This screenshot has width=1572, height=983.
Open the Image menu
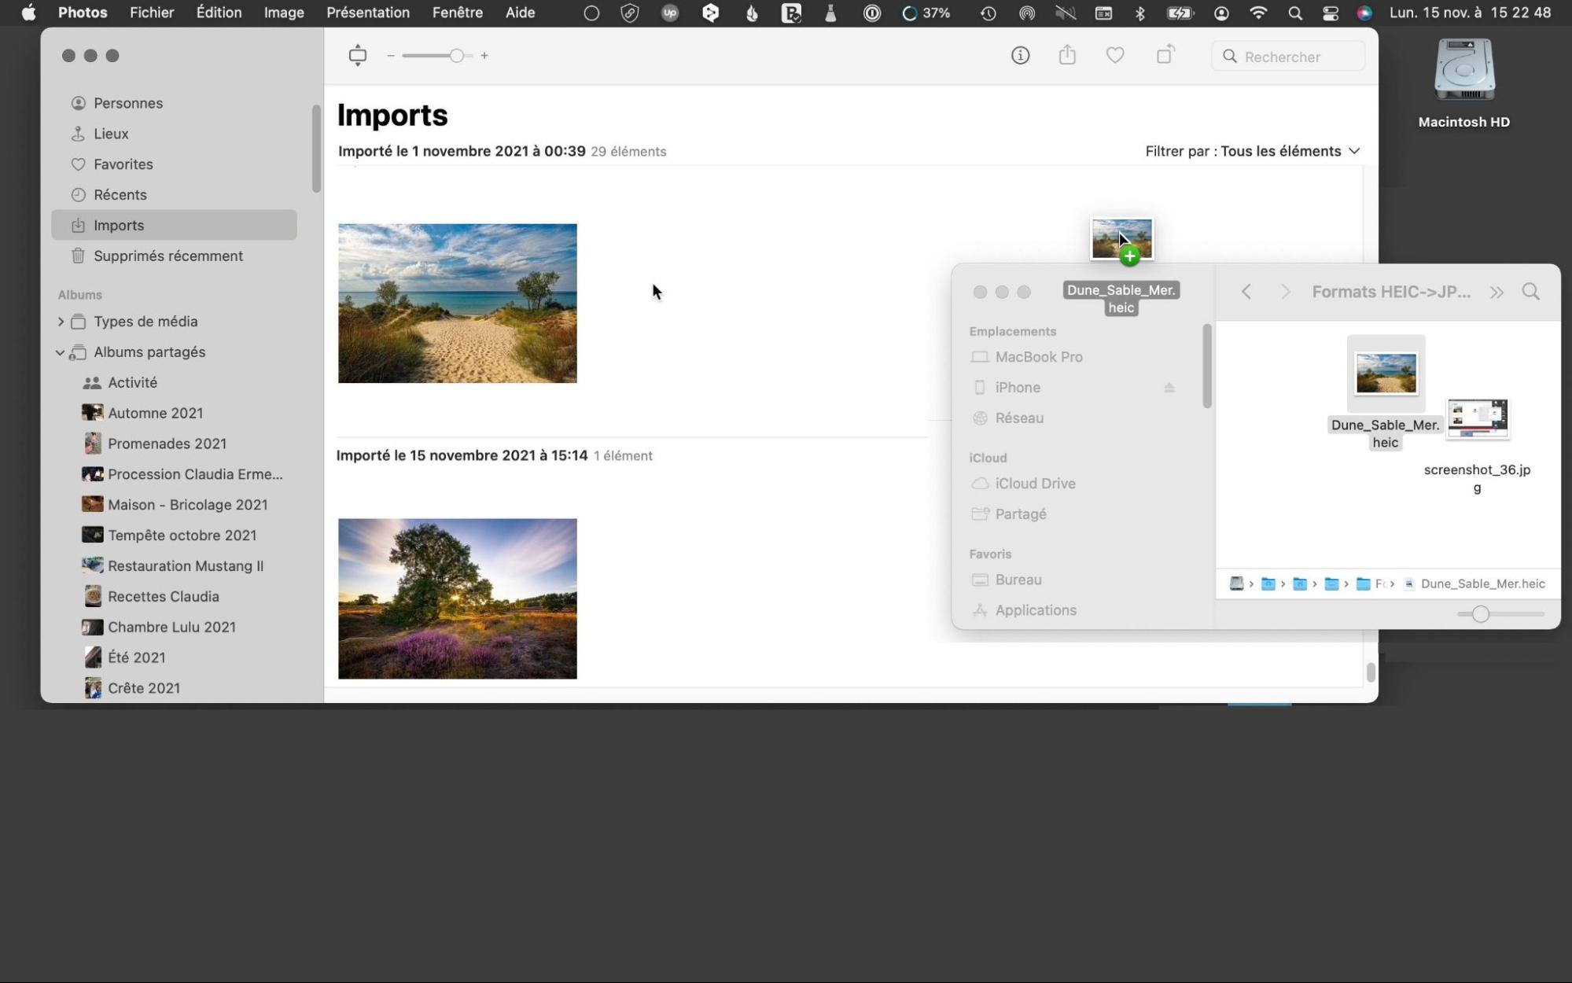[284, 13]
